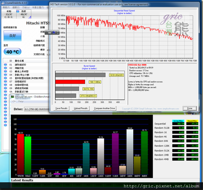Click the Random 128K write value 12.86
Screen dimensions: 203x190
[x=178, y=146]
